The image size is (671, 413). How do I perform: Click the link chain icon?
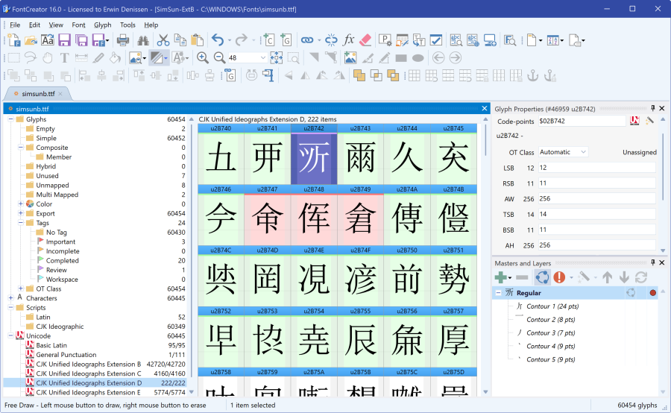[x=307, y=40]
